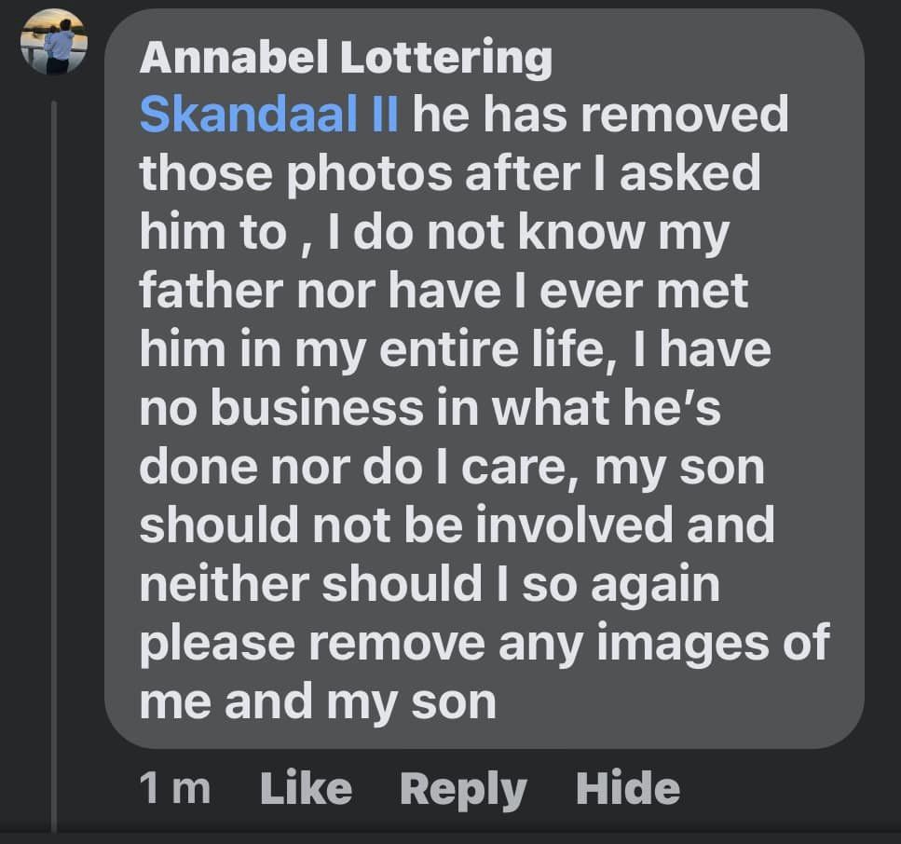
Task: Choose Hide beneath the comment bubble
Action: tap(627, 789)
